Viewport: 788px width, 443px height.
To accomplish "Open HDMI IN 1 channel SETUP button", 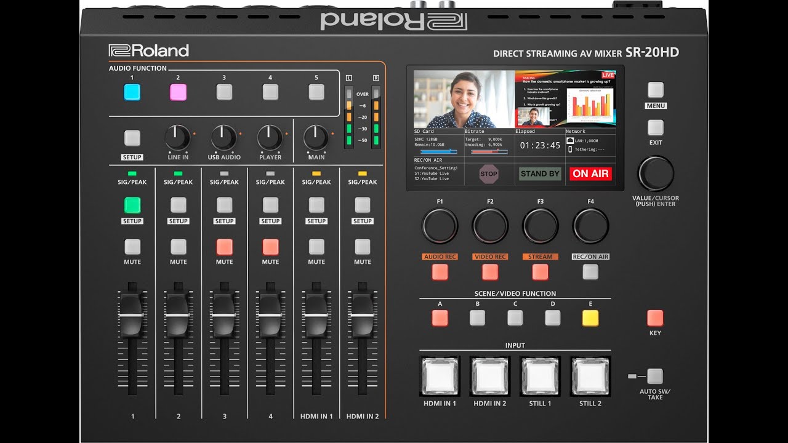I will [x=316, y=205].
